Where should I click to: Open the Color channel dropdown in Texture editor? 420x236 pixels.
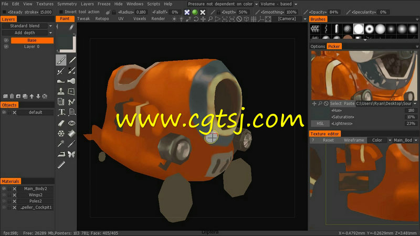(x=390, y=140)
